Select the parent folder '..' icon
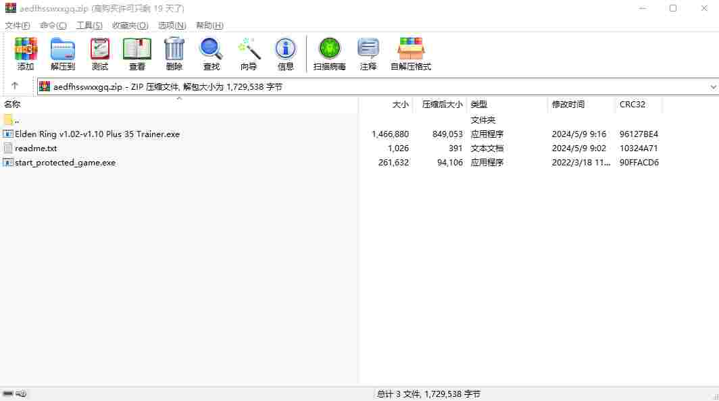 point(8,120)
